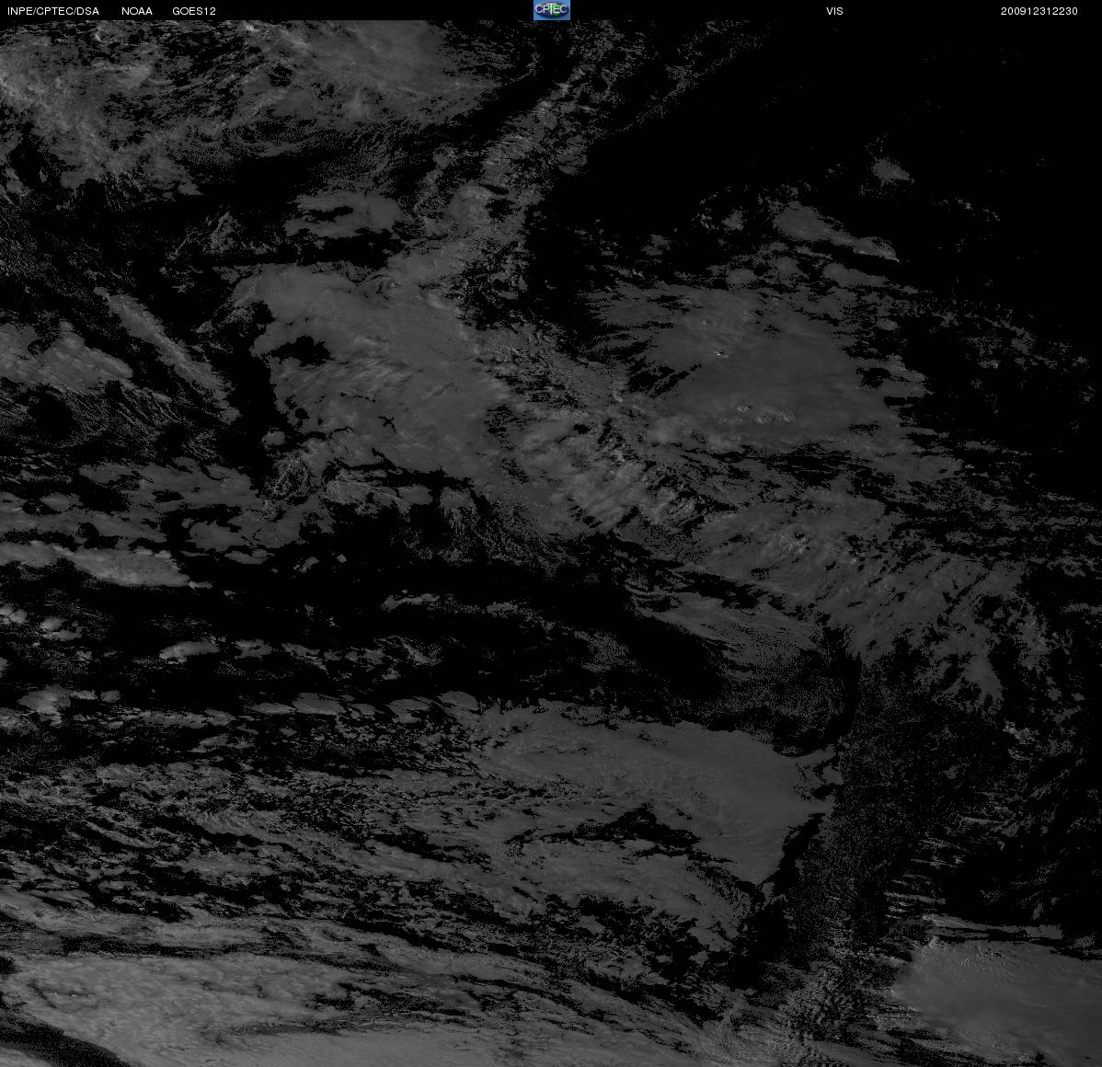1102x1067 pixels.
Task: Click the VIS channel label
Action: coord(835,11)
